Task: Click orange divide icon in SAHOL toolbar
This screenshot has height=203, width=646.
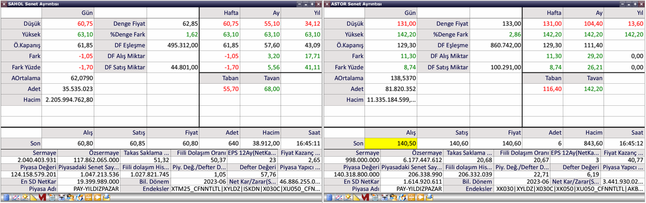Action: (x=88, y=197)
